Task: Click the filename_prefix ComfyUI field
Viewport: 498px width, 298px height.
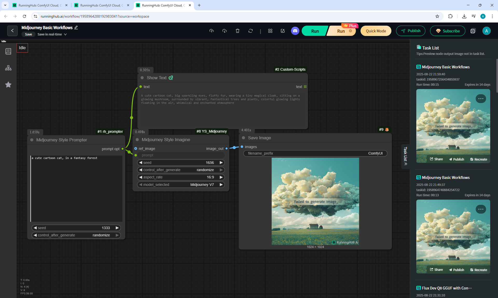Action: click(315, 153)
